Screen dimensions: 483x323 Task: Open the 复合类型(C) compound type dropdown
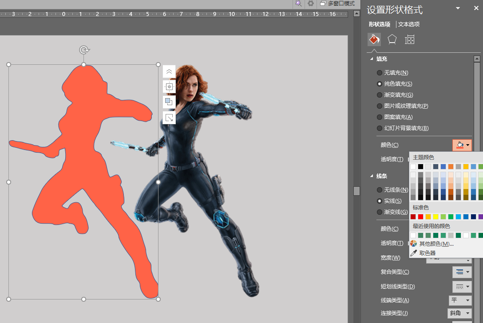(462, 272)
